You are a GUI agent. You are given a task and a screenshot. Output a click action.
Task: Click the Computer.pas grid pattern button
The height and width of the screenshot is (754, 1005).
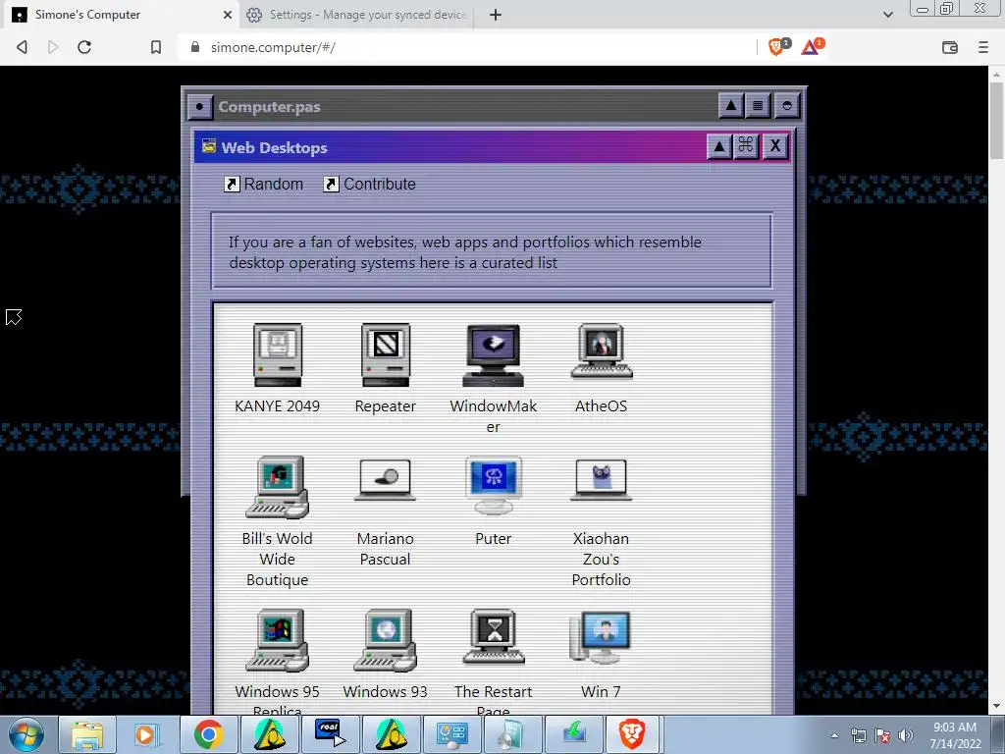click(758, 106)
